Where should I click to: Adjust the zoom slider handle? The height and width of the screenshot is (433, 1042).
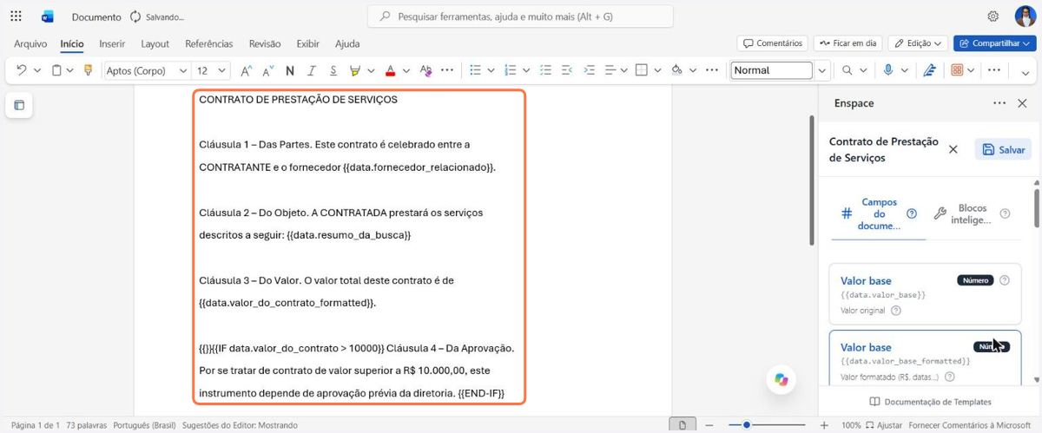coord(746,425)
